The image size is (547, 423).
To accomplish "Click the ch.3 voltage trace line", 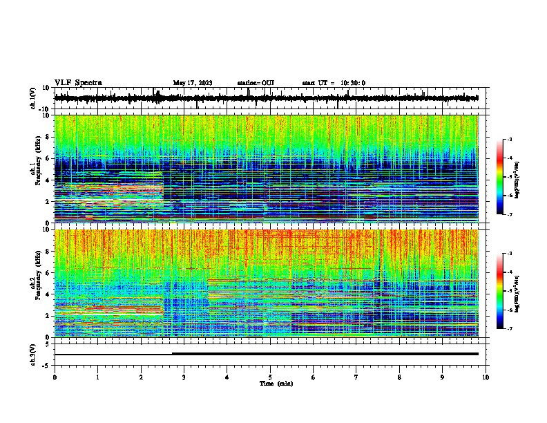I will tap(267, 354).
